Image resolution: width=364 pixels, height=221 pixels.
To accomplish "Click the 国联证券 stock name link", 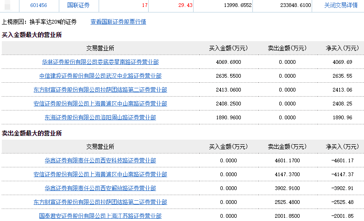I will point(77,6).
